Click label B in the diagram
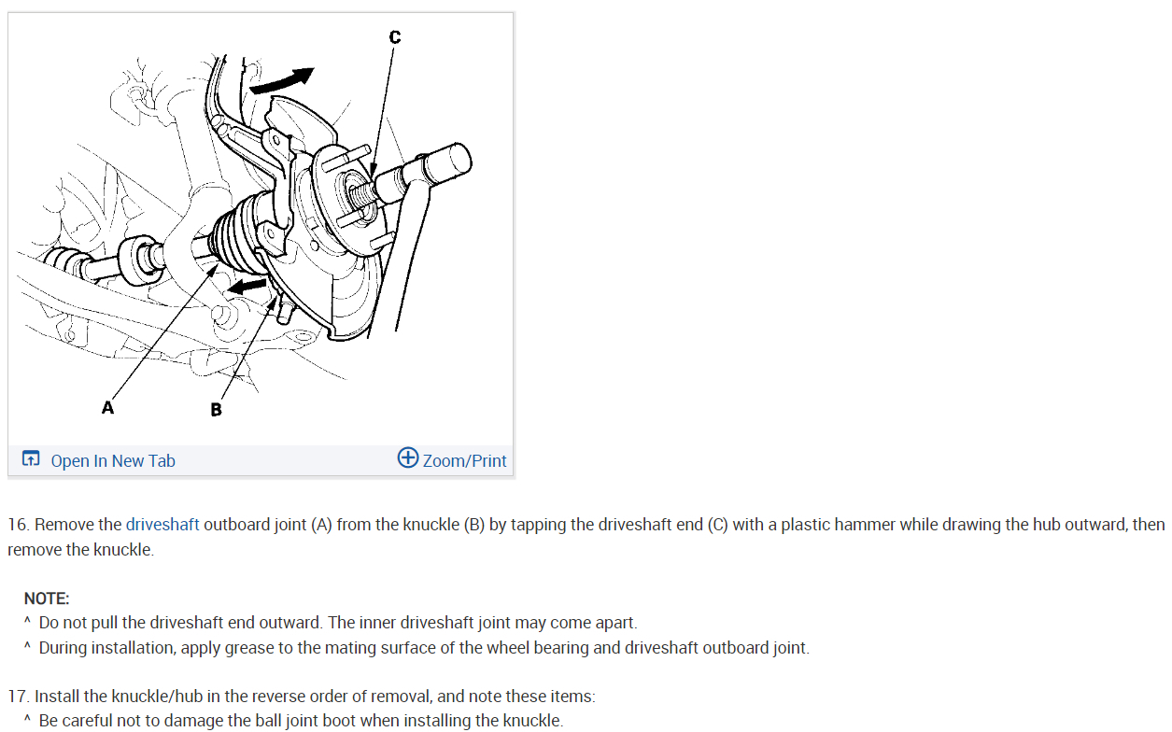Image resolution: width=1172 pixels, height=732 pixels. click(216, 410)
